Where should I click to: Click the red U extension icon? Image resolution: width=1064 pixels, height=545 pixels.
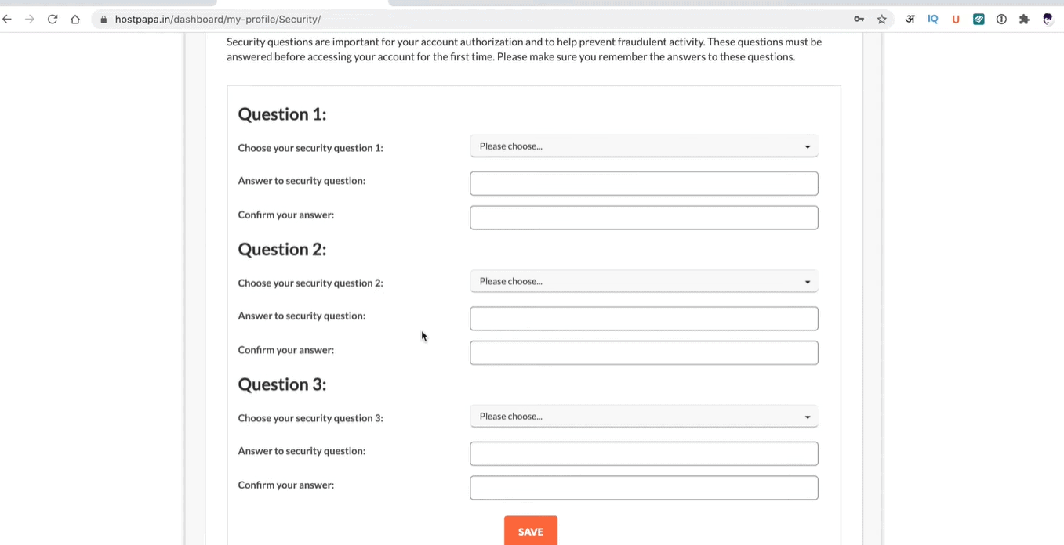coord(956,20)
